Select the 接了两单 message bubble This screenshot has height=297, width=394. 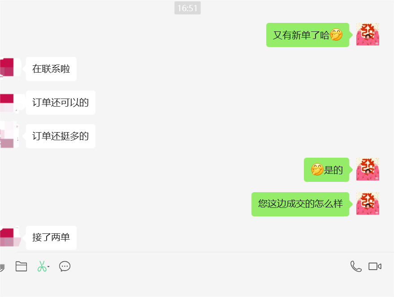[51, 237]
